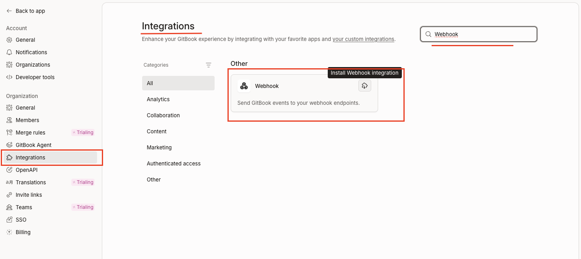The height and width of the screenshot is (259, 581).
Task: Select the Authenticated access category
Action: [x=178, y=163]
